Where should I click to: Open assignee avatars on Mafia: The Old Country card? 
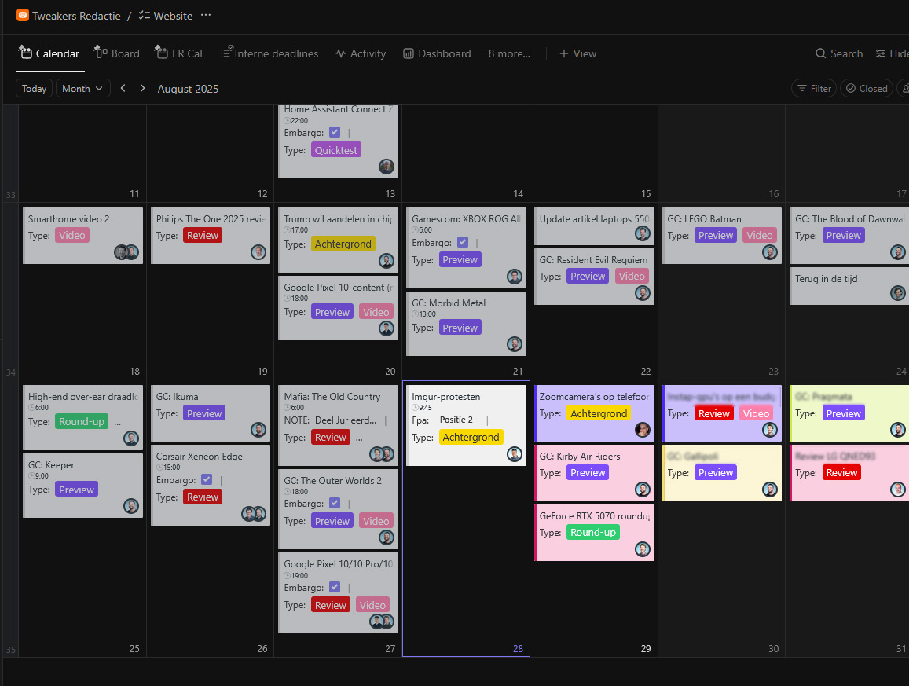coord(382,454)
